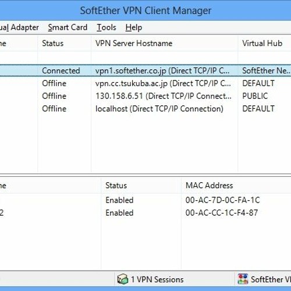The width and height of the screenshot is (291, 291).
Task: Click Enabled status for adapter 00-AC-CC-1C-F4-87
Action: point(119,213)
